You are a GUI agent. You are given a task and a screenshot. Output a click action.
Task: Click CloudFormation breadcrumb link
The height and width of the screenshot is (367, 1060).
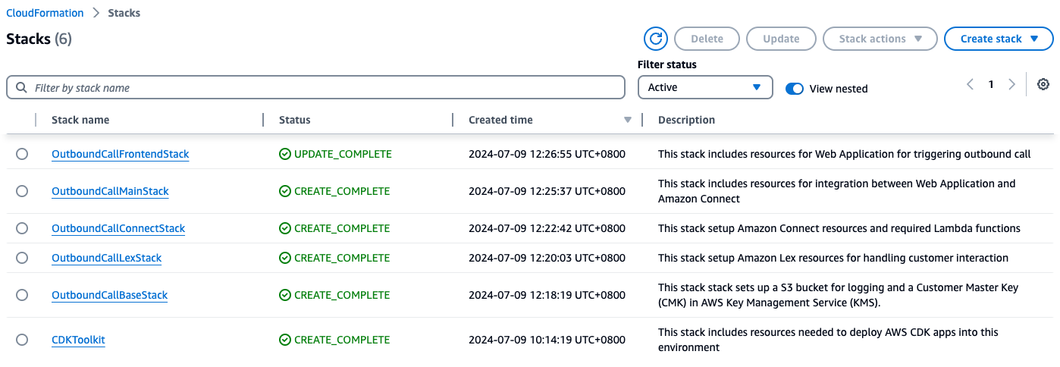tap(44, 13)
